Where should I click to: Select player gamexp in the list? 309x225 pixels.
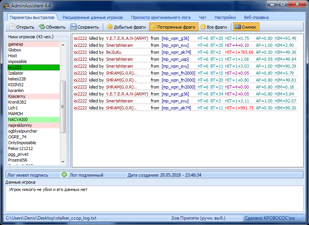pos(34,44)
